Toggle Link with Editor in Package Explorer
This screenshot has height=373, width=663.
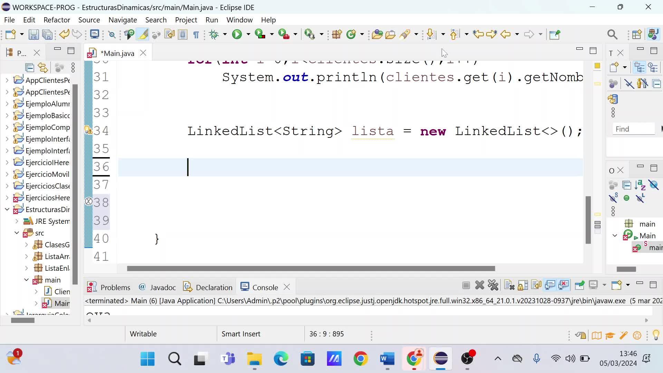click(43, 68)
